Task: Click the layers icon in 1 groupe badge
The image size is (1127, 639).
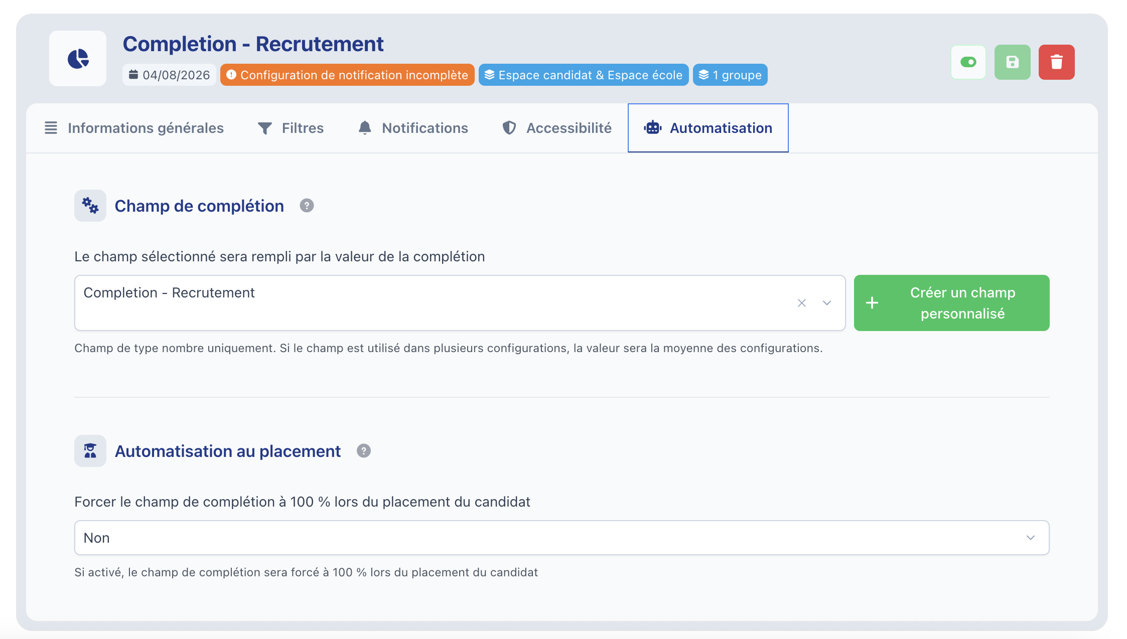Action: (704, 75)
